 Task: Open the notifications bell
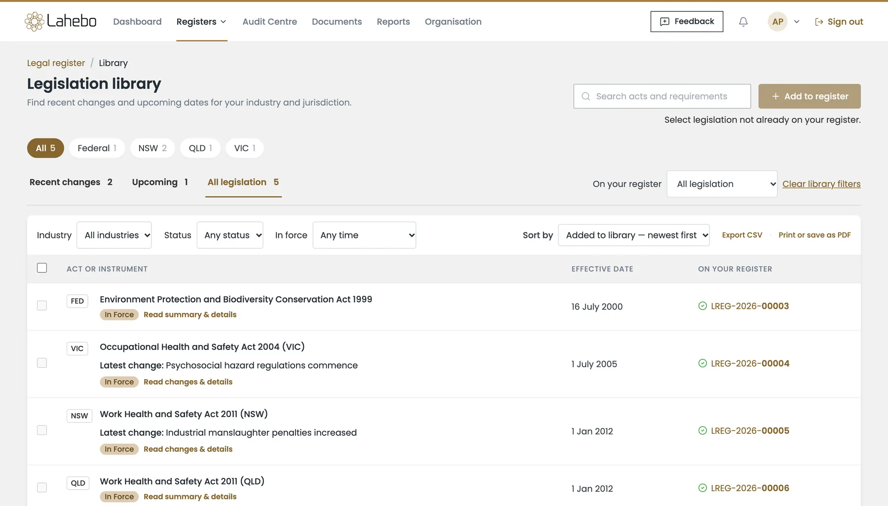743,22
